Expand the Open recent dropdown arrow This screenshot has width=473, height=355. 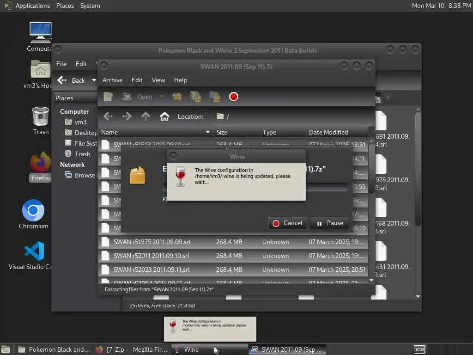point(162,97)
